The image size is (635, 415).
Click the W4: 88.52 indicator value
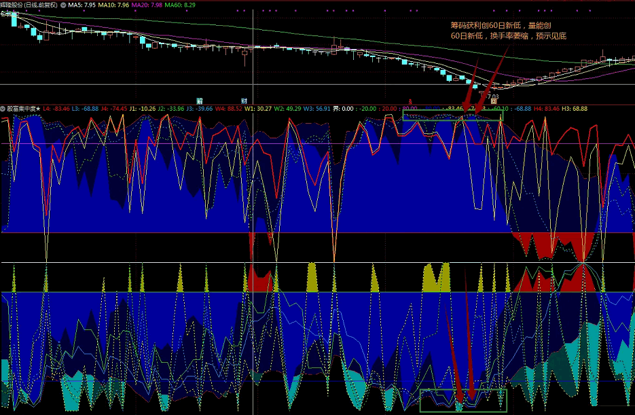click(229, 109)
